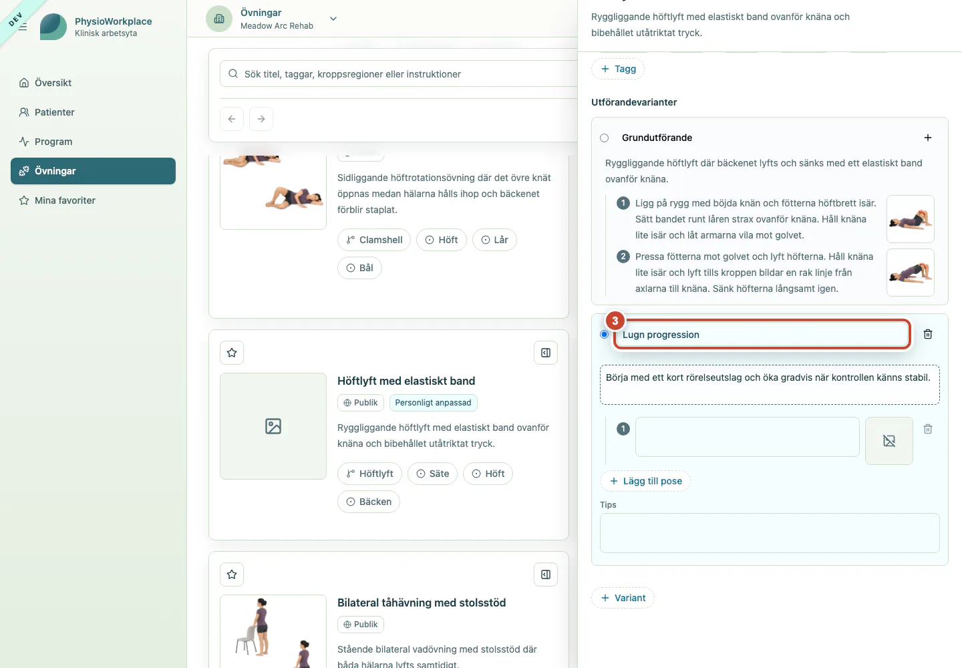This screenshot has height=668, width=962.
Task: Add a tag with the Tagg button
Action: tap(618, 69)
